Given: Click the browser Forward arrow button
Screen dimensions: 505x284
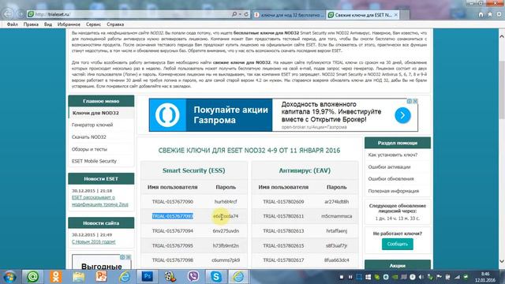Looking at the screenshot, I should [20, 14].
